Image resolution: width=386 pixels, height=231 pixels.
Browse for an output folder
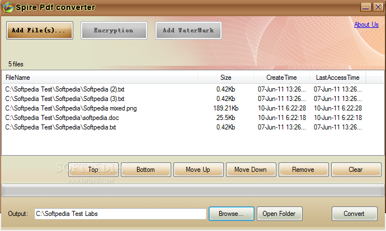coord(232,214)
